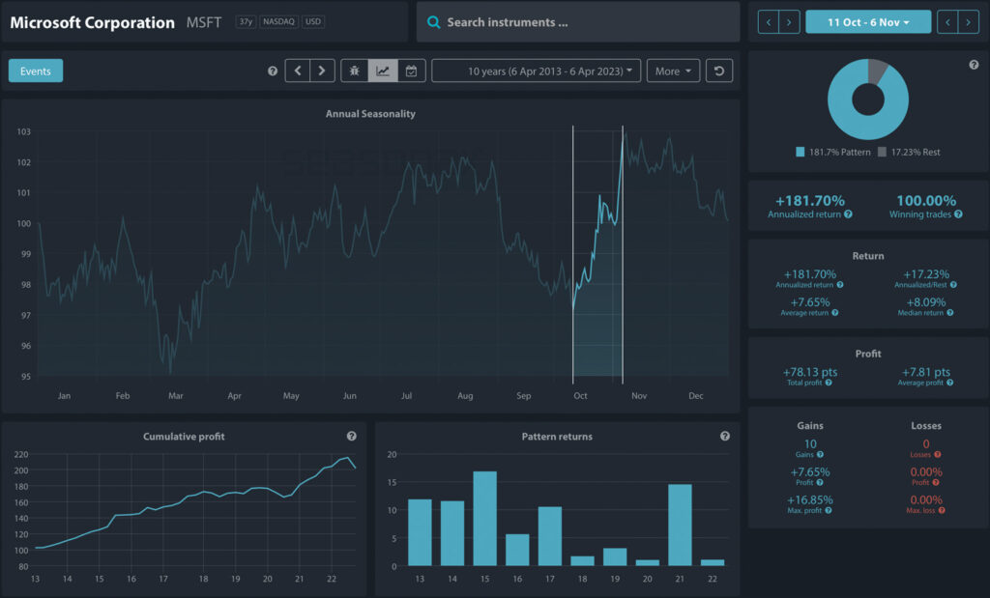This screenshot has width=990, height=598.
Task: Click the NASDAQ exchange tag
Action: click(x=277, y=21)
